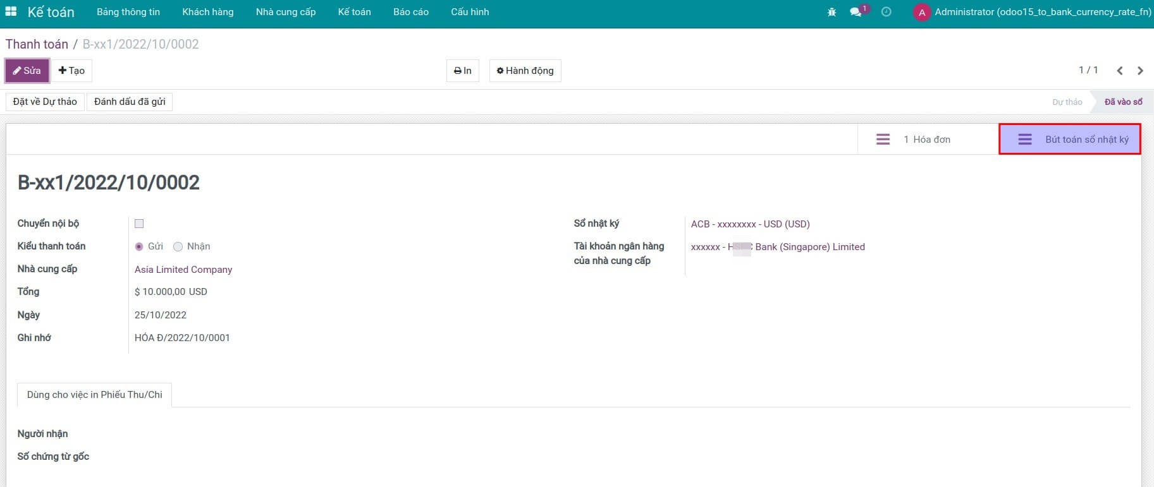The height and width of the screenshot is (487, 1154).
Task: Expand the Báo cáo menu
Action: pyautogui.click(x=410, y=12)
